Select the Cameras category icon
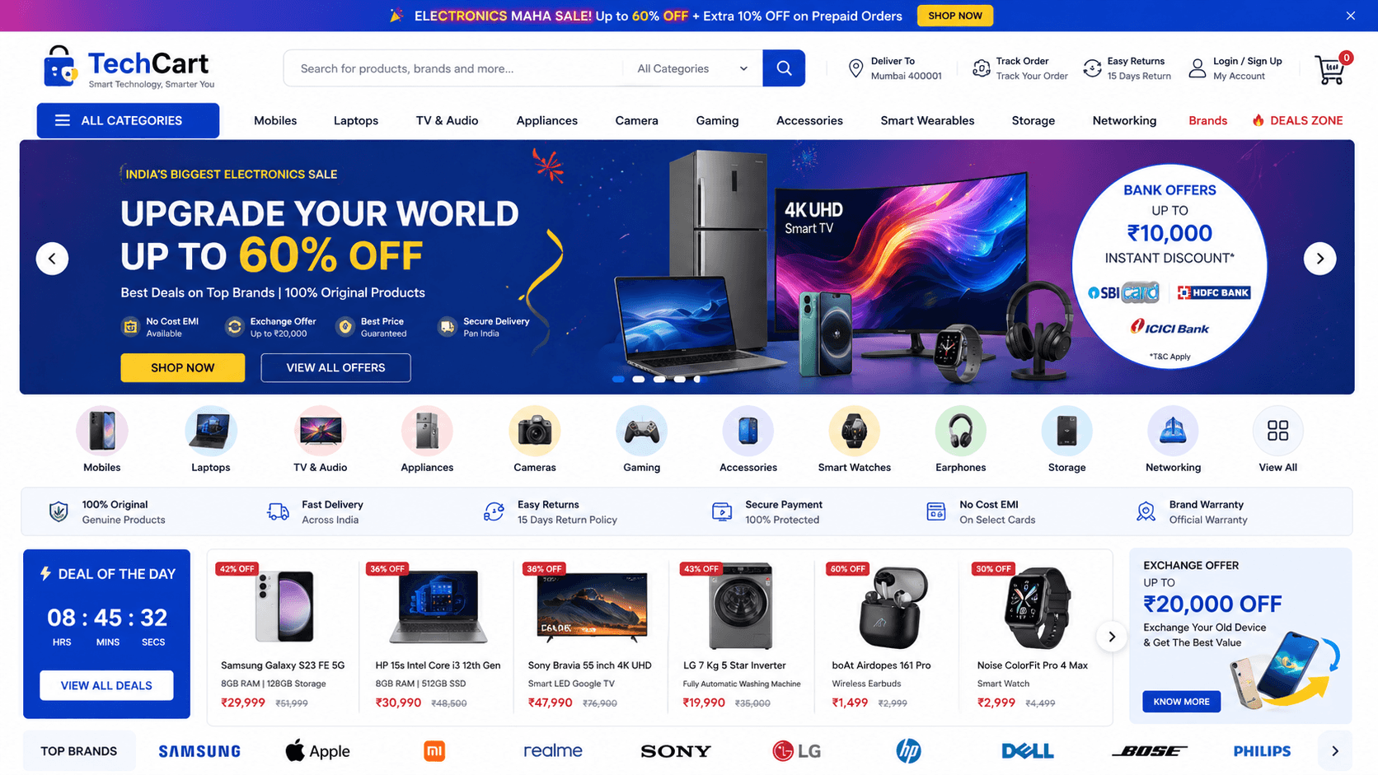This screenshot has width=1378, height=775. coord(534,431)
